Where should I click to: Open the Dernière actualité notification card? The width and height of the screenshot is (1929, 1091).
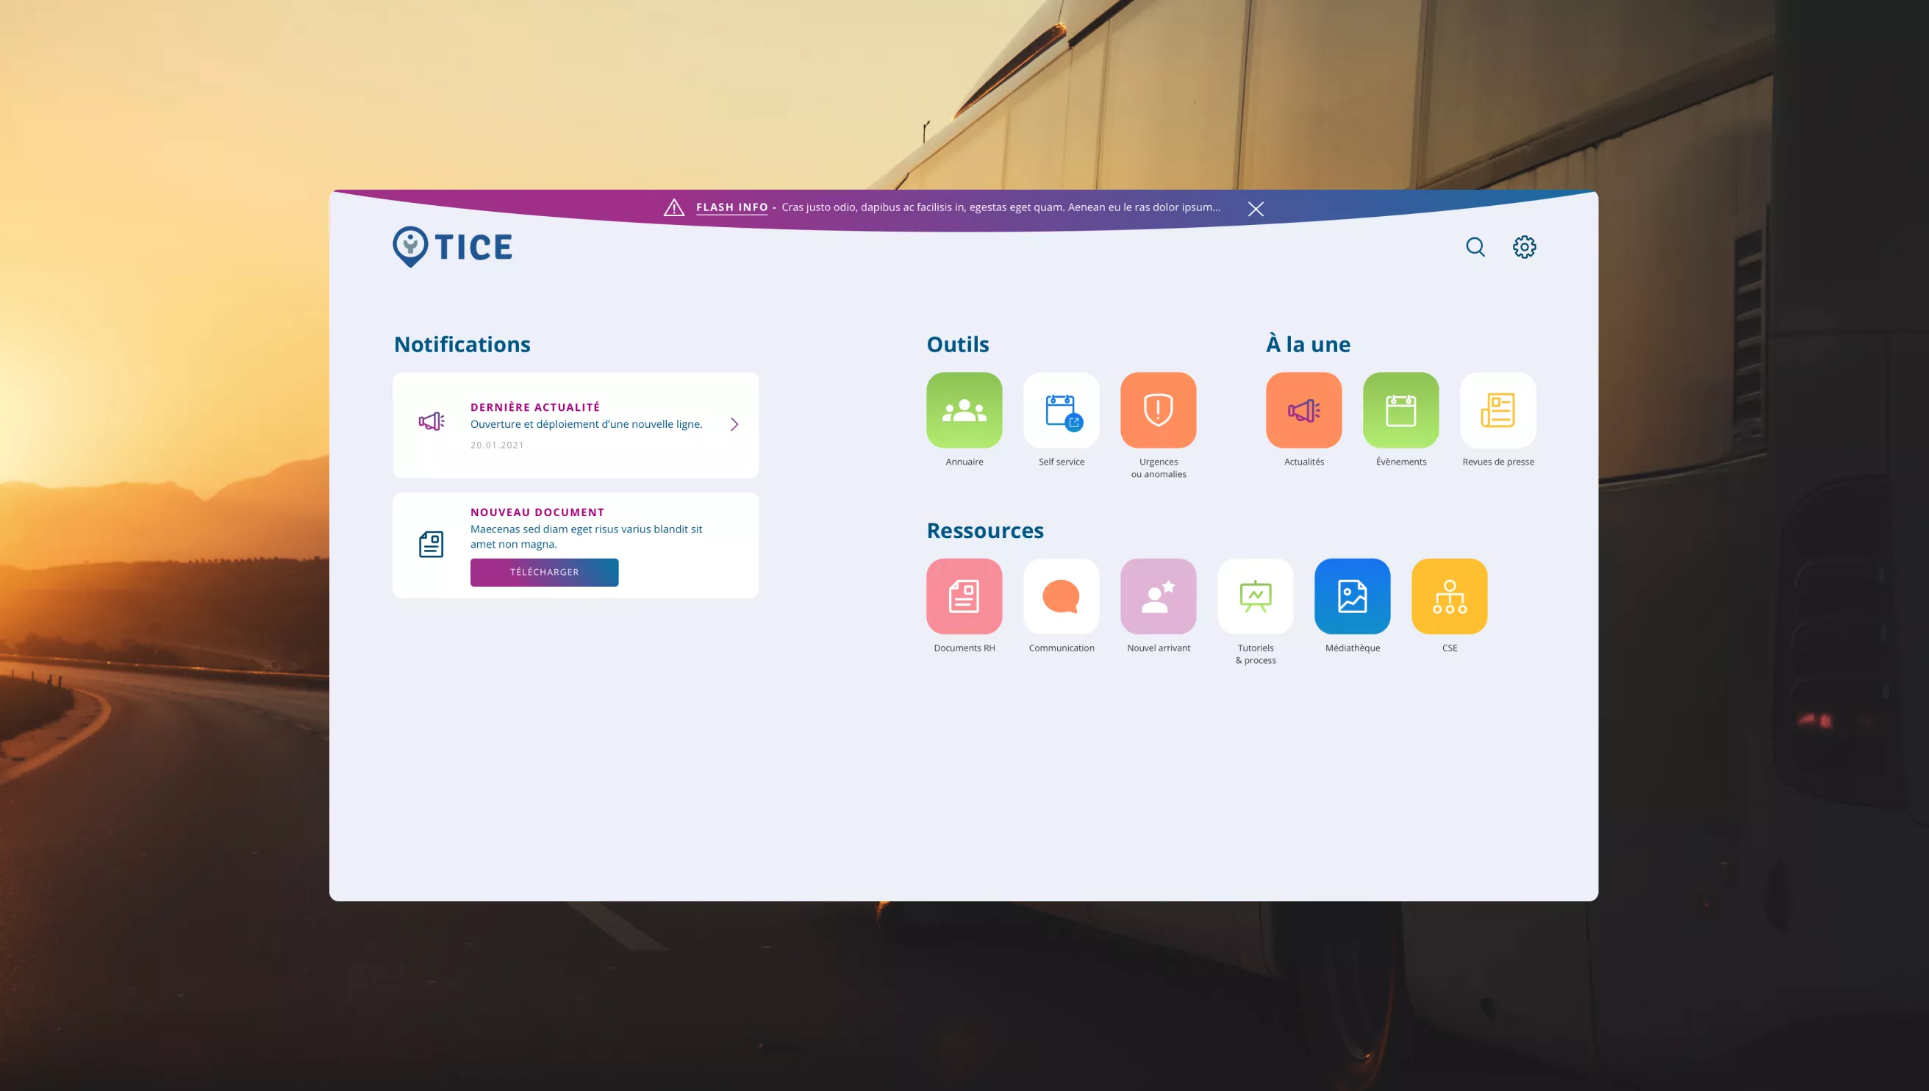[576, 424]
